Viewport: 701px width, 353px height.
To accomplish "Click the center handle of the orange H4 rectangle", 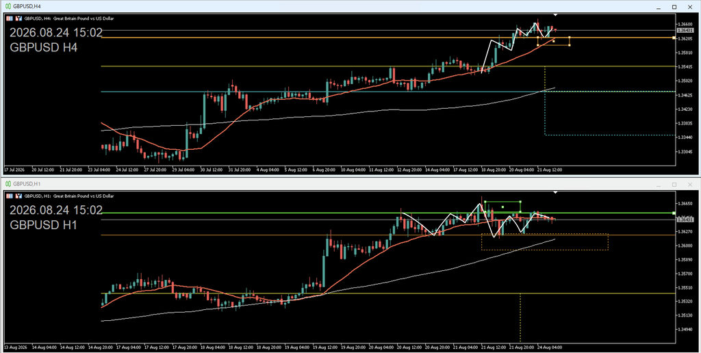I will tap(553, 42).
